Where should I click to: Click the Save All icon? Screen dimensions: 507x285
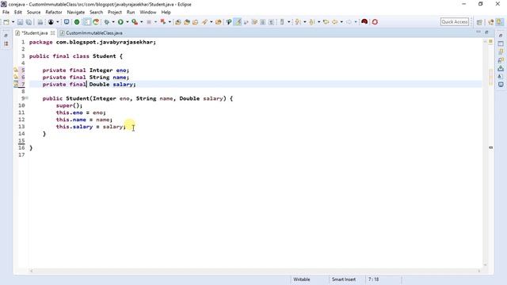coord(29,22)
